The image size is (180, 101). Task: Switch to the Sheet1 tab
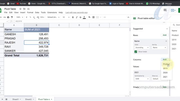point(15,99)
